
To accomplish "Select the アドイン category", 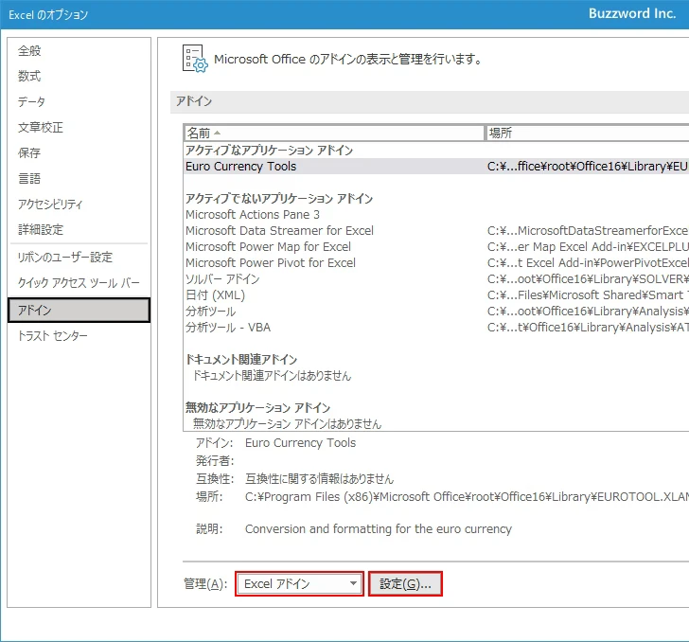I will 79,310.
